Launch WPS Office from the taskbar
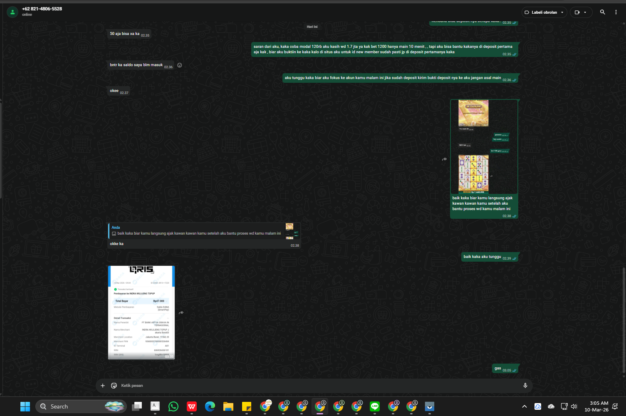Viewport: 626px width, 416px height. pos(192,406)
